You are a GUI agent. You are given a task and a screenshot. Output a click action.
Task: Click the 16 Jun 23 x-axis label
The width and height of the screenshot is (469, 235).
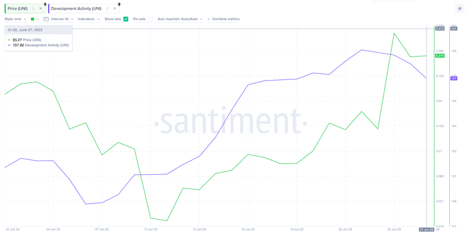[x=248, y=229]
